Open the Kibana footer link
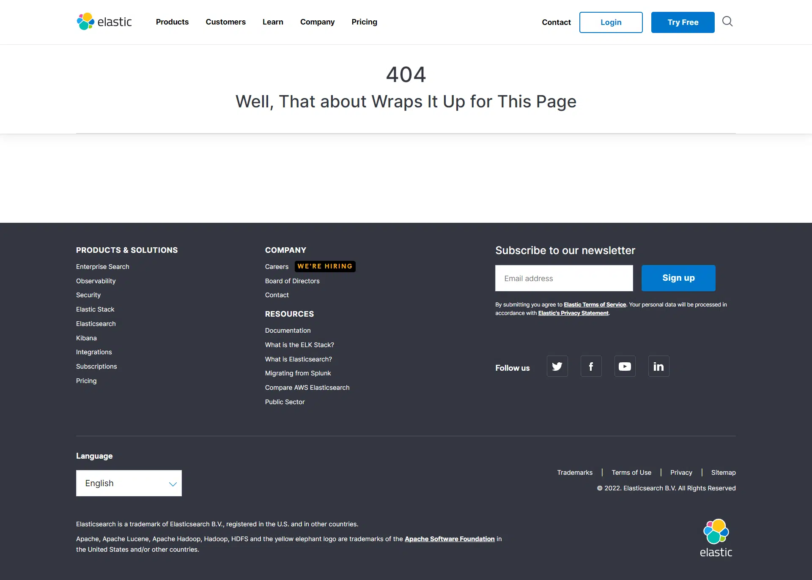The width and height of the screenshot is (812, 580). (x=86, y=338)
